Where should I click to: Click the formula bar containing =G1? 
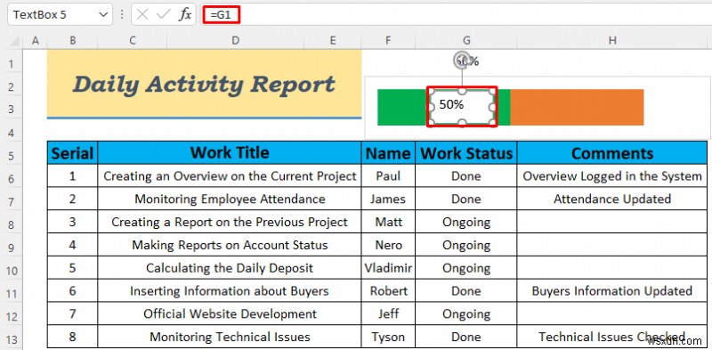[457, 14]
